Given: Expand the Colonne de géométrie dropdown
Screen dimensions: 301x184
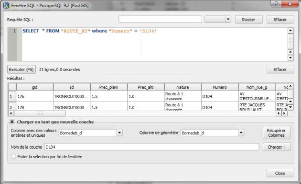Looking at the screenshot, I should coord(241,133).
